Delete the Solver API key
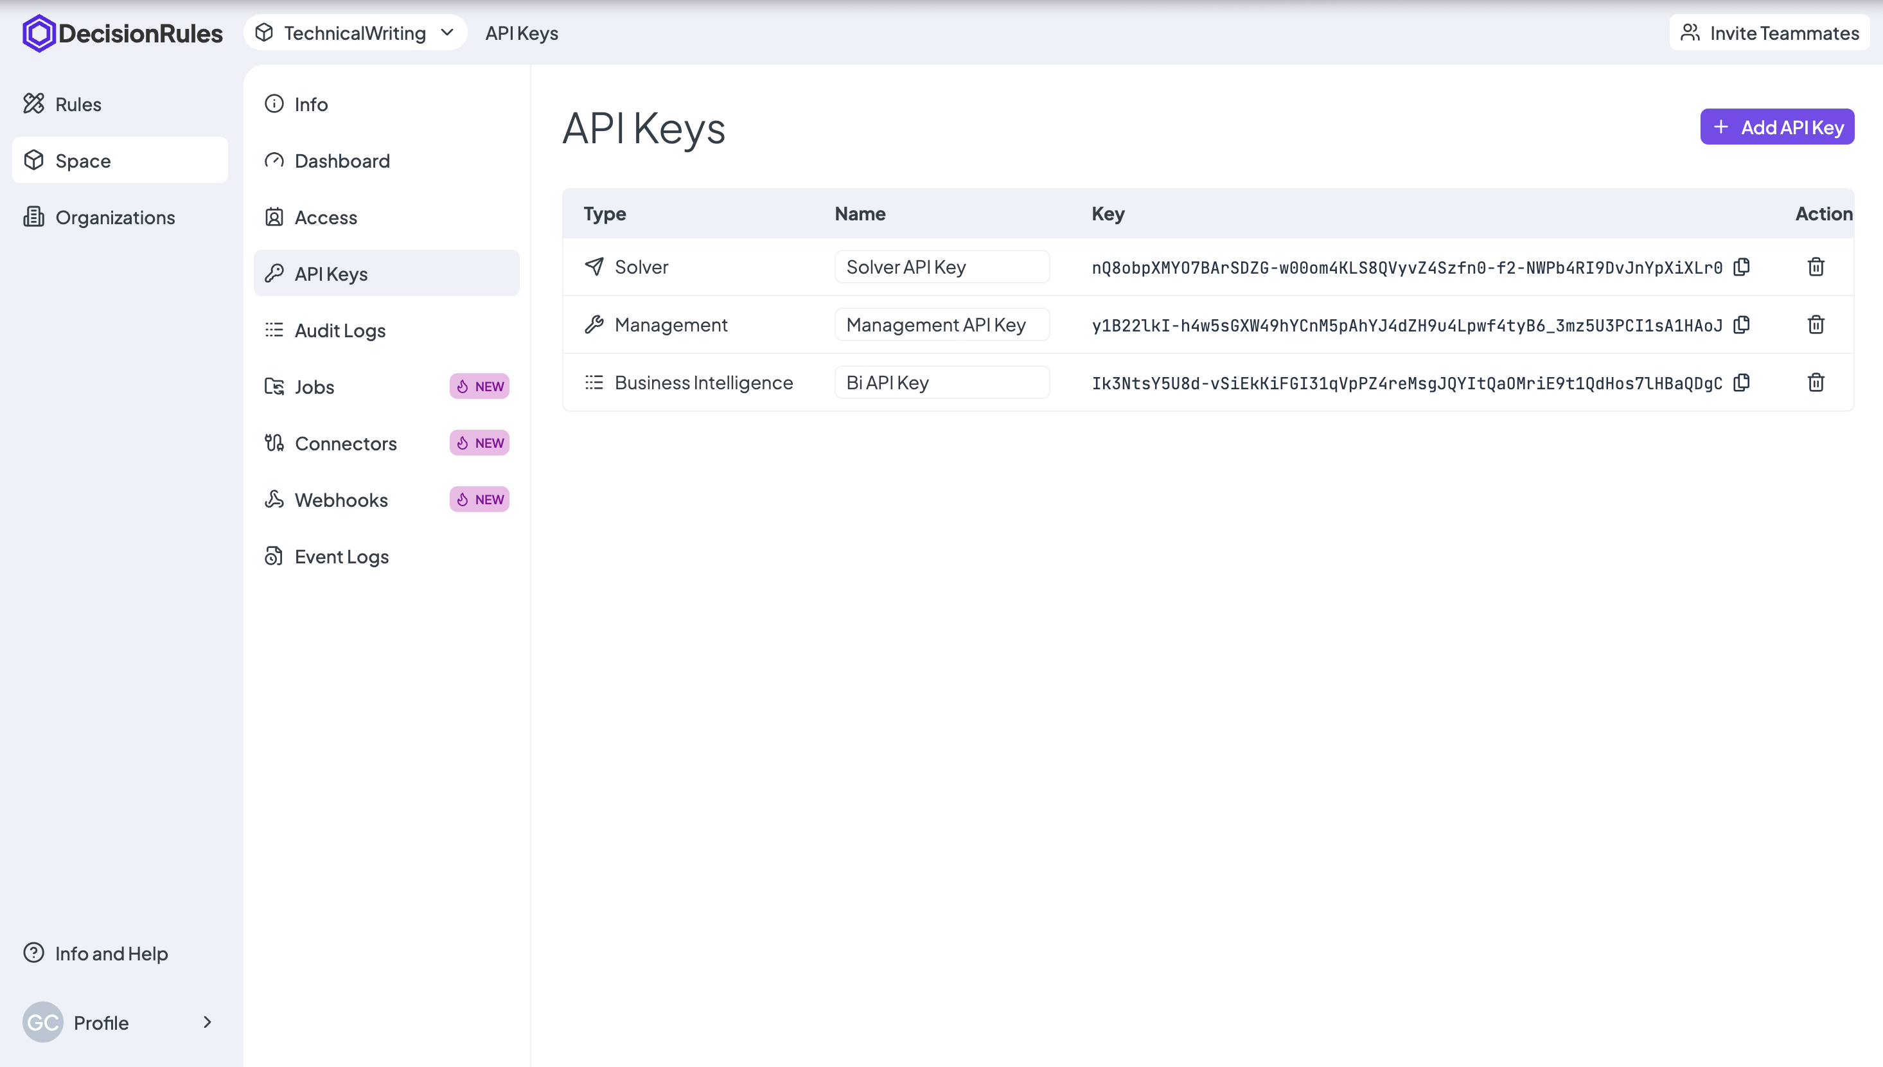1883x1067 pixels. click(1815, 267)
